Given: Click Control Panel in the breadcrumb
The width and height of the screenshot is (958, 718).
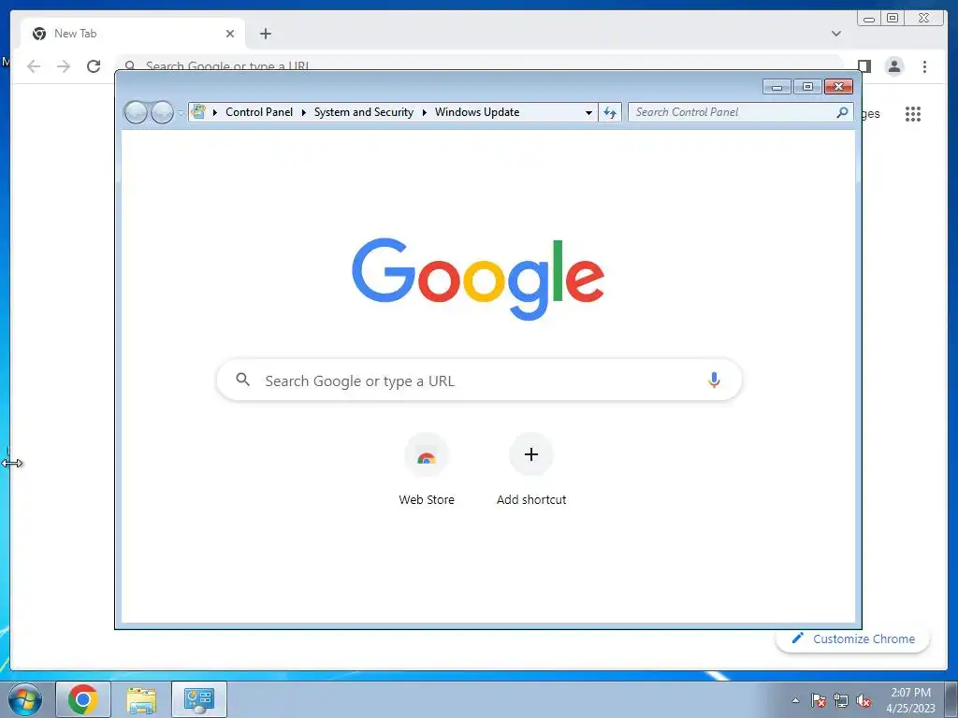Looking at the screenshot, I should (259, 112).
